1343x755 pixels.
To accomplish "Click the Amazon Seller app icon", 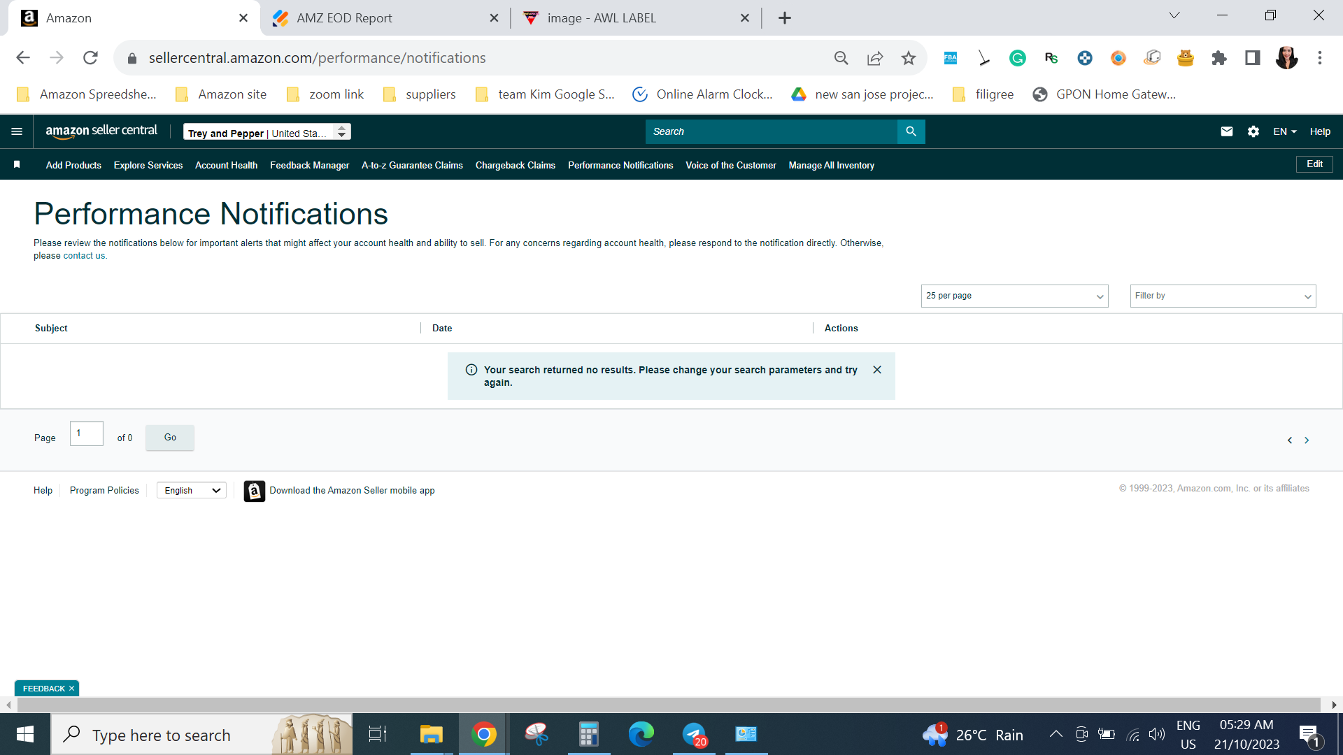I will point(255,491).
